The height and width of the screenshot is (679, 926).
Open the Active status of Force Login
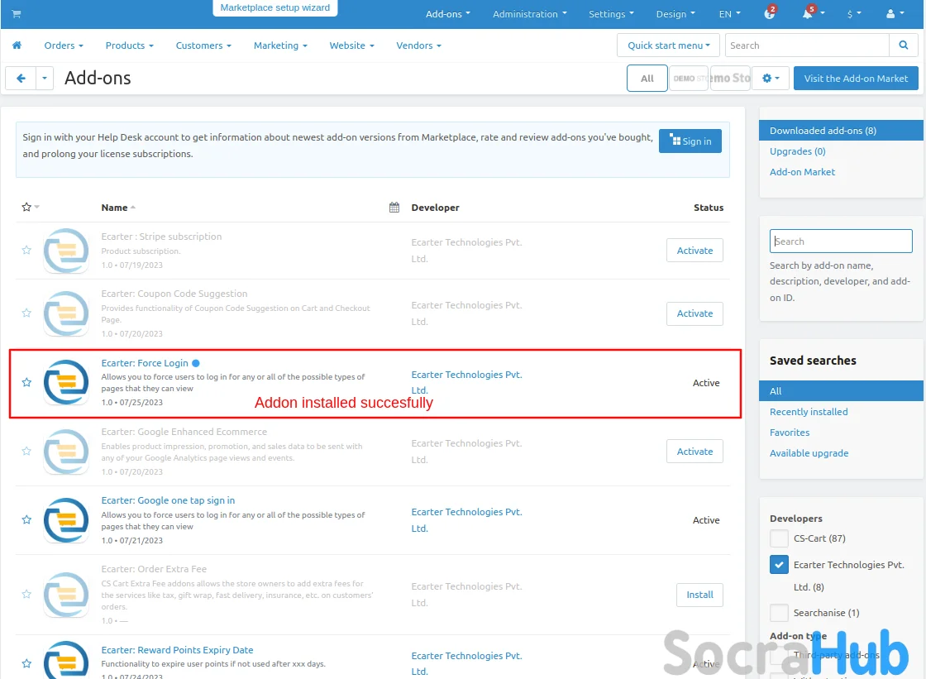(x=706, y=383)
